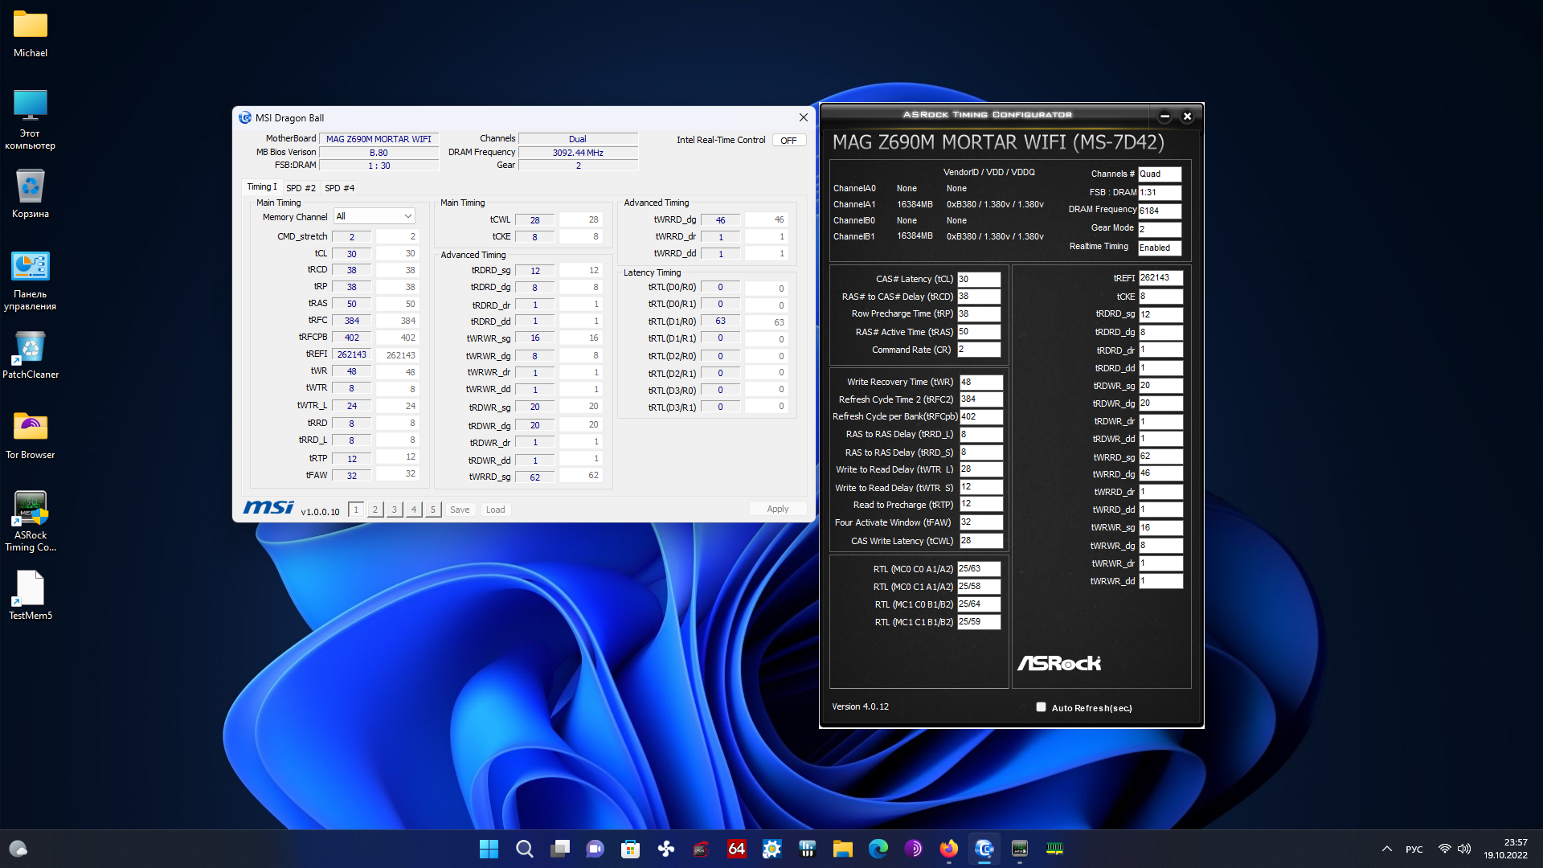The height and width of the screenshot is (868, 1543).
Task: Open Firefox from the taskbar
Action: coord(948,849)
